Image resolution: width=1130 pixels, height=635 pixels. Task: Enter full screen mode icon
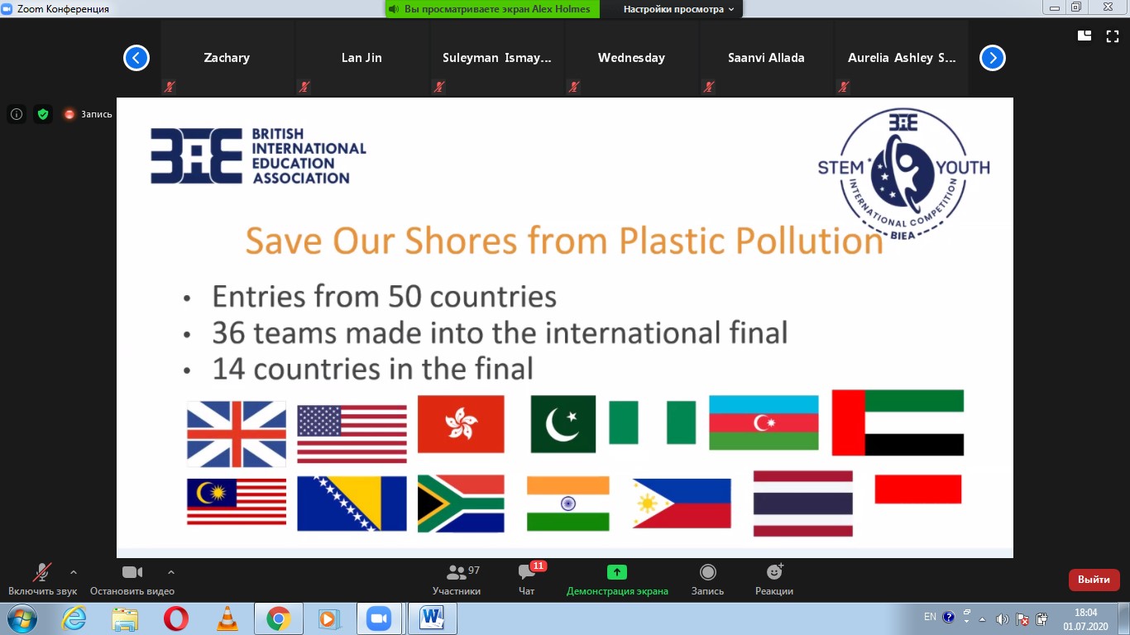click(x=1113, y=36)
